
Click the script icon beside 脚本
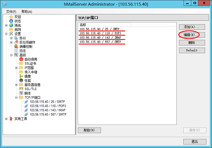point(21,93)
